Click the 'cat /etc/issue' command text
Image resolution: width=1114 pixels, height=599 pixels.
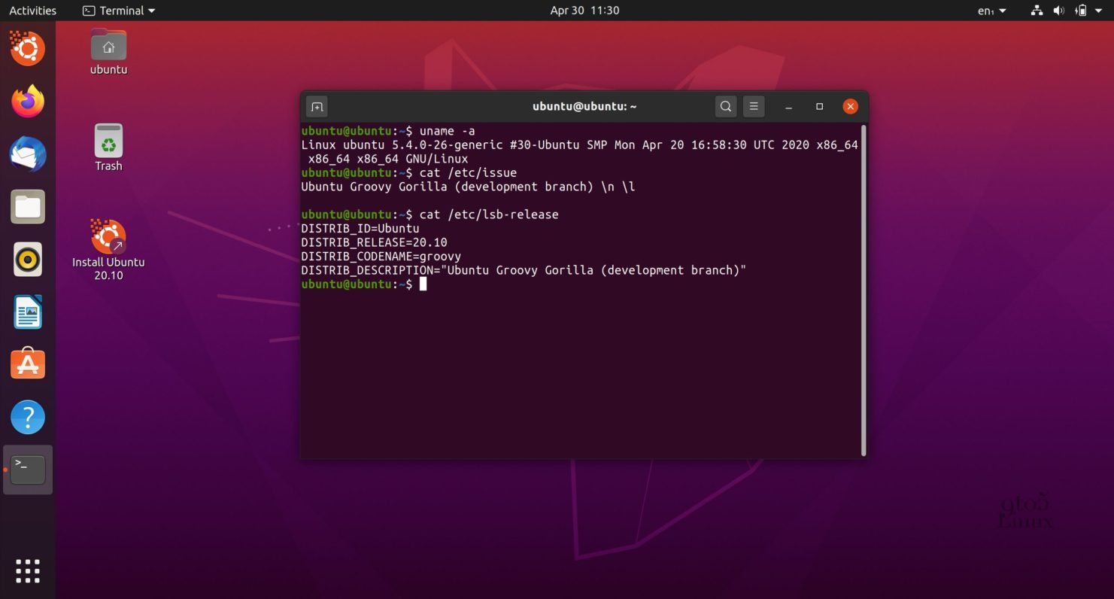(468, 172)
